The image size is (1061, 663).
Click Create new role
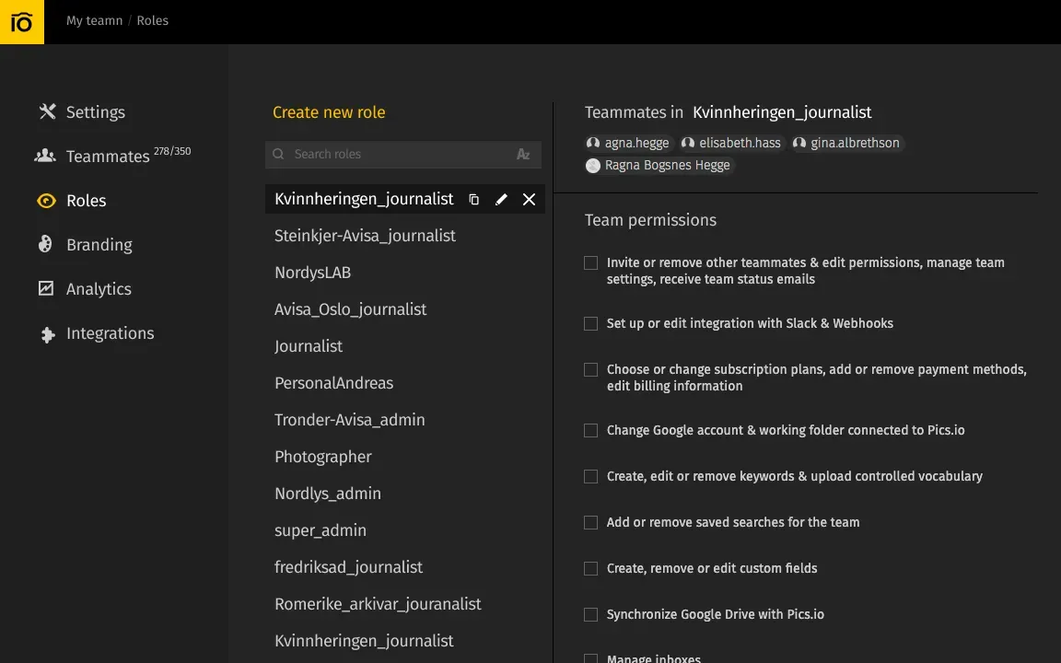coord(329,112)
